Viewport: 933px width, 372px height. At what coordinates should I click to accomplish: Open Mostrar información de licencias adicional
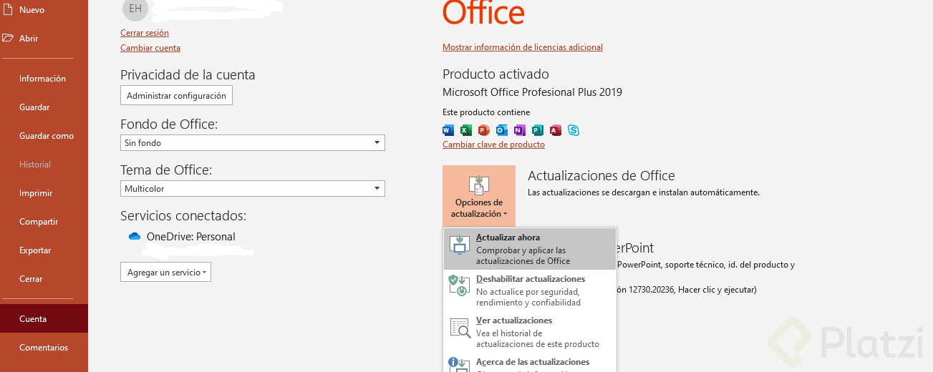tap(523, 47)
